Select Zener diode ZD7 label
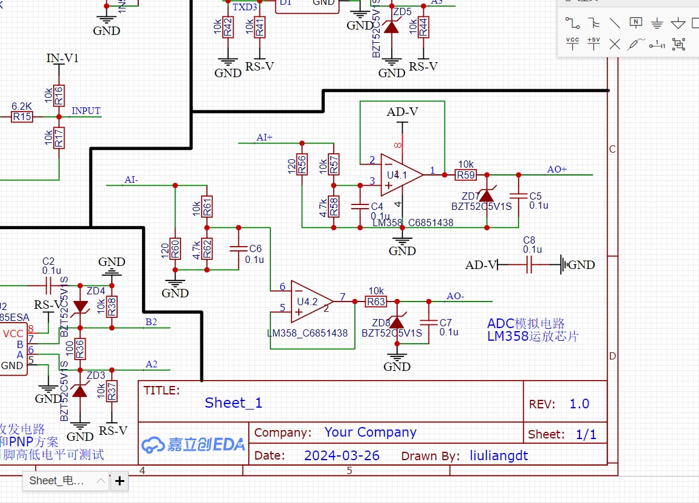 [471, 196]
